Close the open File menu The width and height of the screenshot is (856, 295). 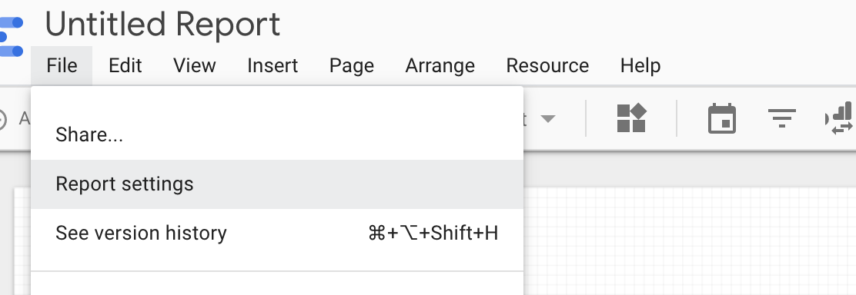pos(62,65)
